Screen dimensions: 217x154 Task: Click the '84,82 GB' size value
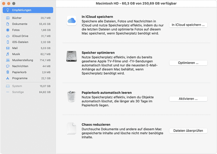pyautogui.click(x=45, y=92)
